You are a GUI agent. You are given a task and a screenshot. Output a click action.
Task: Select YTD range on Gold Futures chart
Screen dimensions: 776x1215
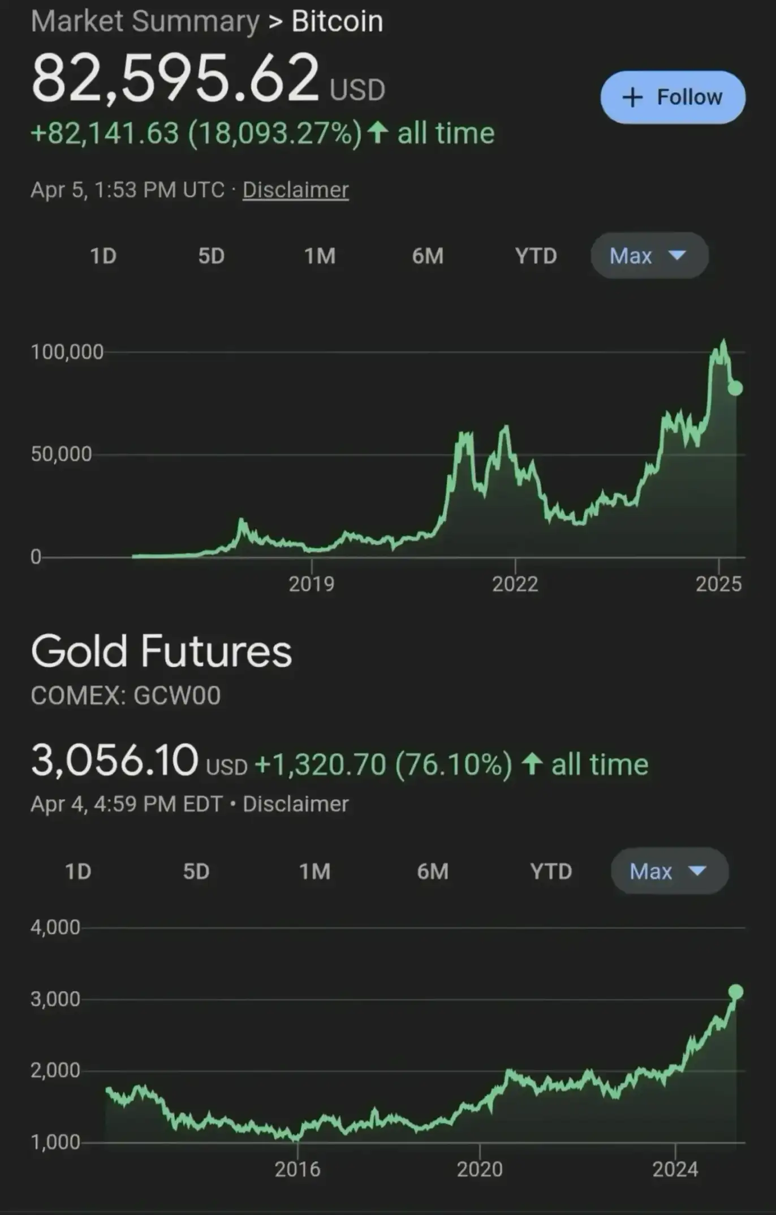pyautogui.click(x=551, y=871)
